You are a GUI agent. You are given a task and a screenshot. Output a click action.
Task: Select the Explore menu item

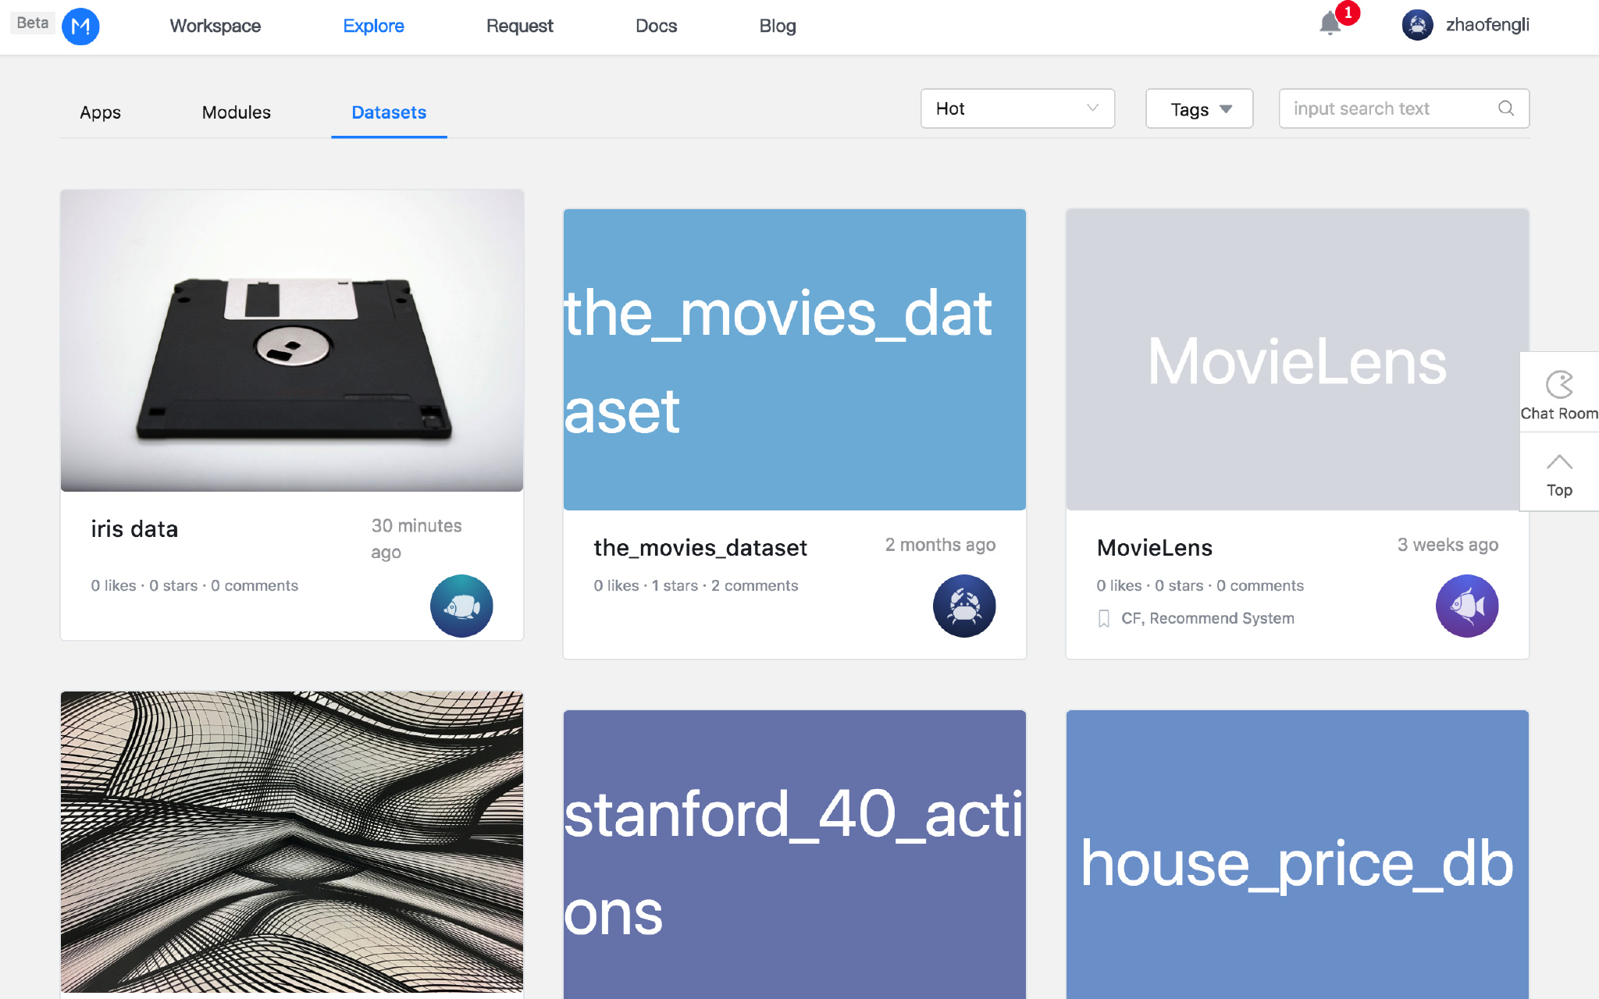coord(374,26)
